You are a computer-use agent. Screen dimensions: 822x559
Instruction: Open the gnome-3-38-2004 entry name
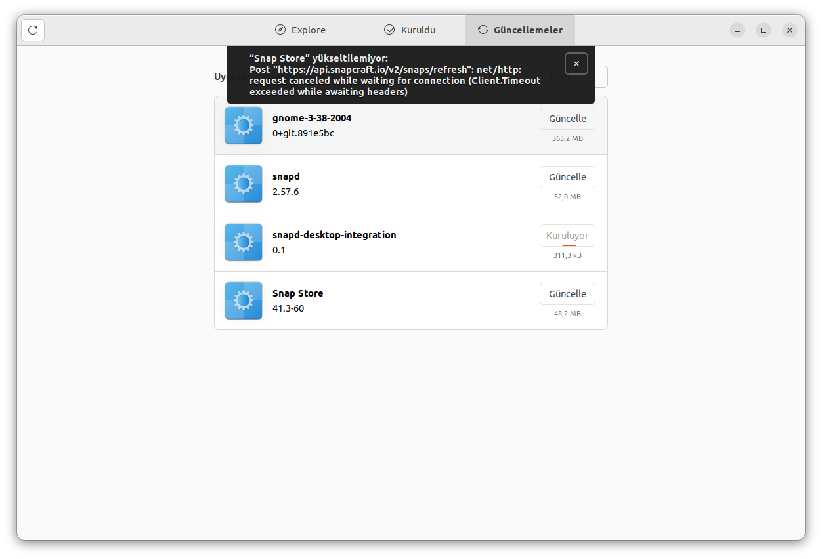coord(312,118)
